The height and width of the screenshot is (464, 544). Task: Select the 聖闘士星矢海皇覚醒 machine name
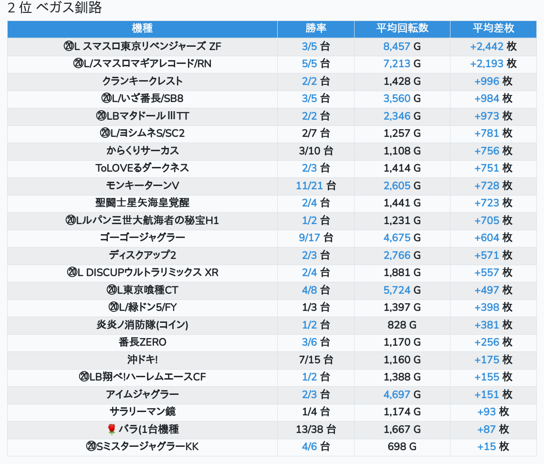click(142, 203)
